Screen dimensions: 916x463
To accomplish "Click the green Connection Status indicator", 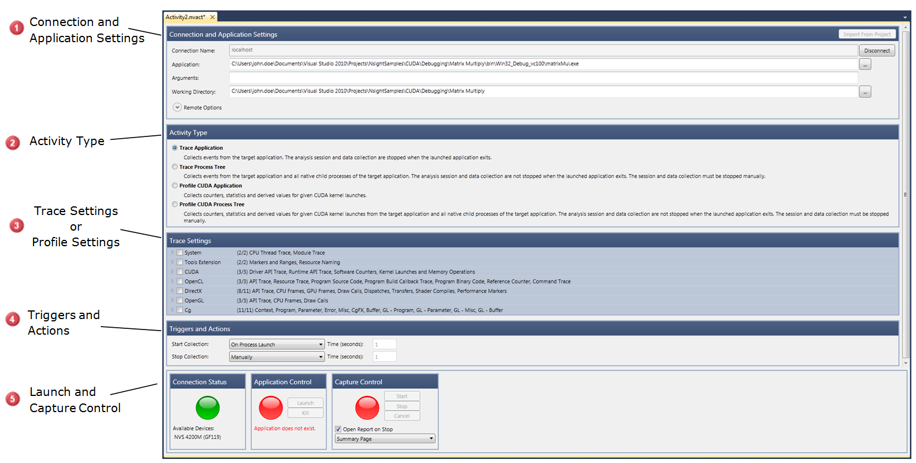I will pos(207,408).
